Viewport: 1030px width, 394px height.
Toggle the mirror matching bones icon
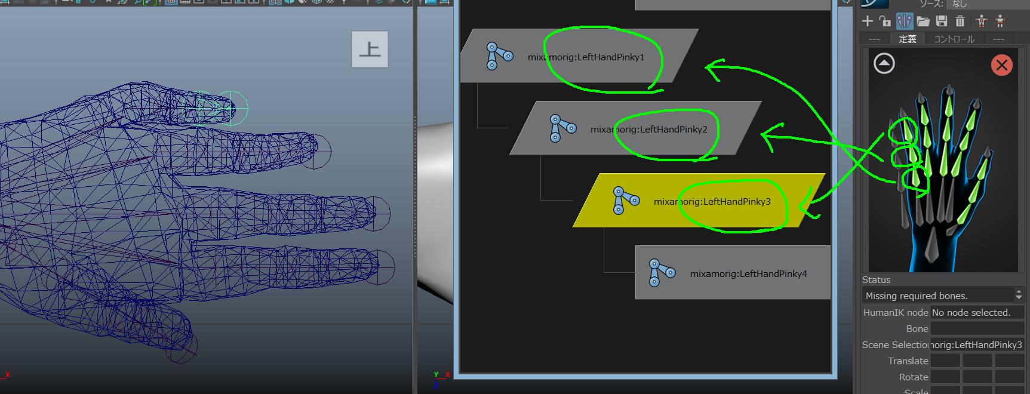click(x=904, y=21)
